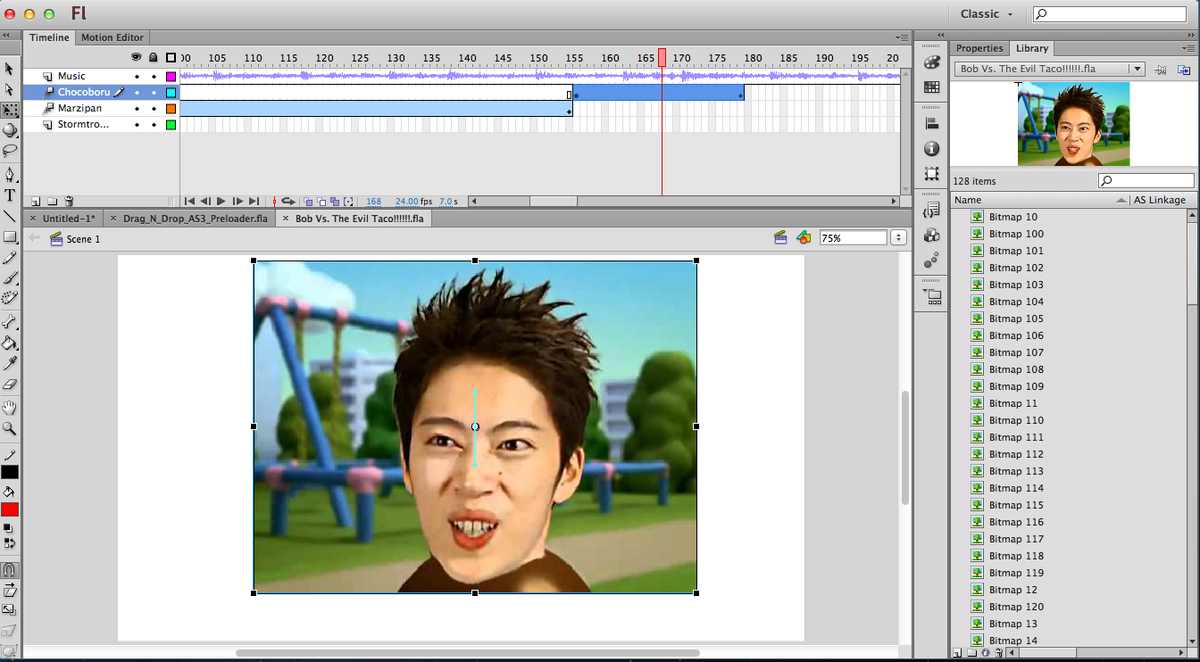Go to first frame button

(189, 202)
